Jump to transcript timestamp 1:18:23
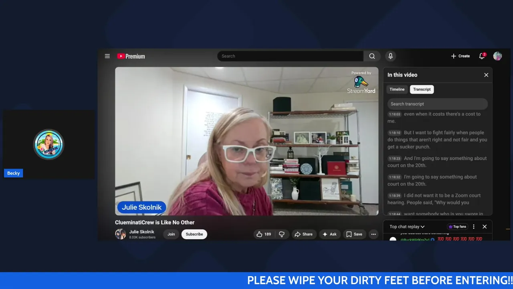 pos(395,159)
